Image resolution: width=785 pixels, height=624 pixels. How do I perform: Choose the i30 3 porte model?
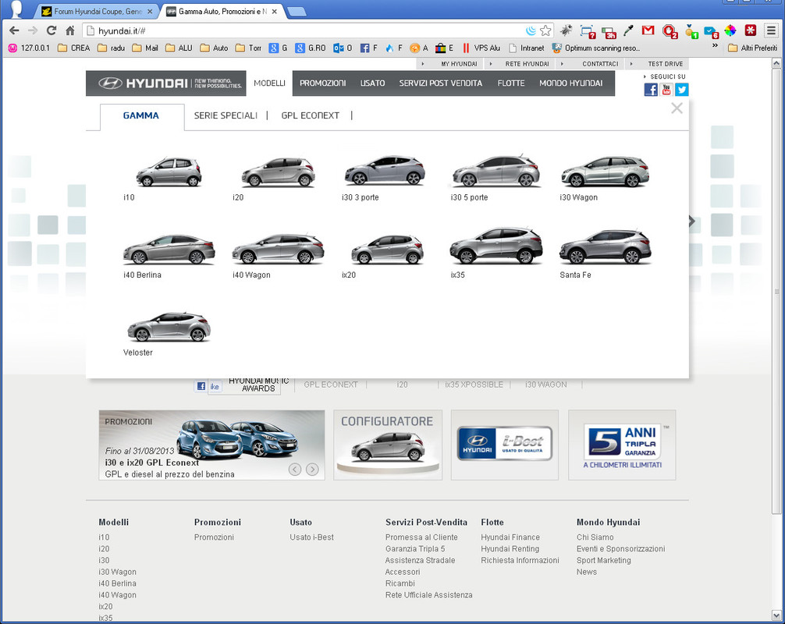[x=385, y=170]
